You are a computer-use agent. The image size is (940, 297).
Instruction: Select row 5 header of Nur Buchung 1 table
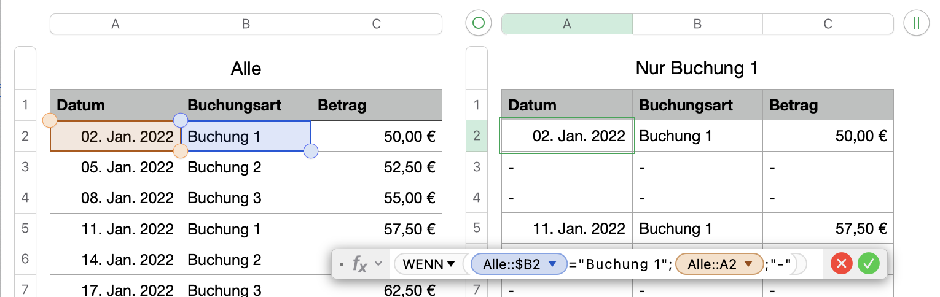click(x=476, y=229)
